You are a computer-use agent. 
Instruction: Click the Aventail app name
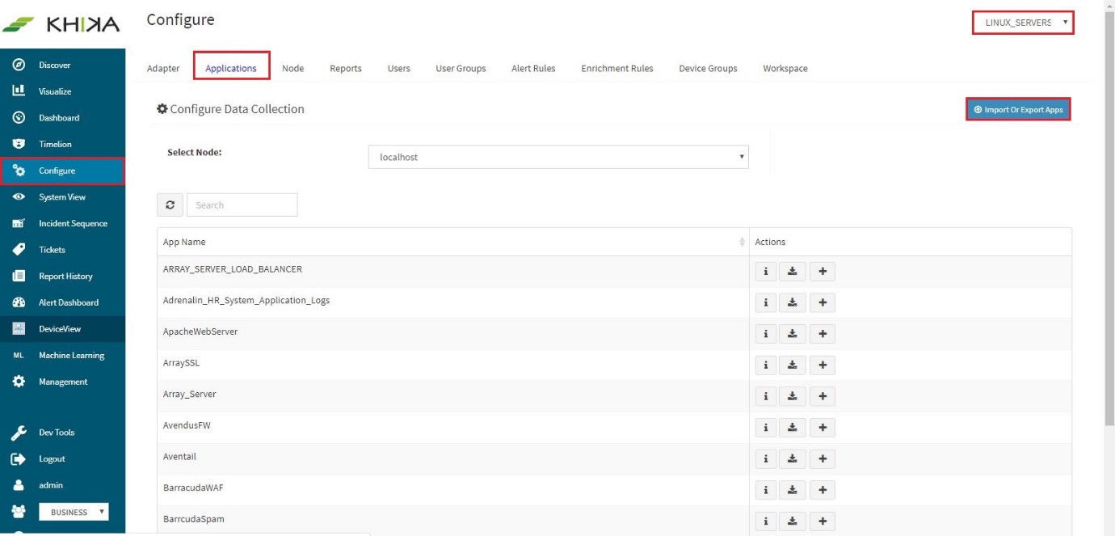coord(179,457)
